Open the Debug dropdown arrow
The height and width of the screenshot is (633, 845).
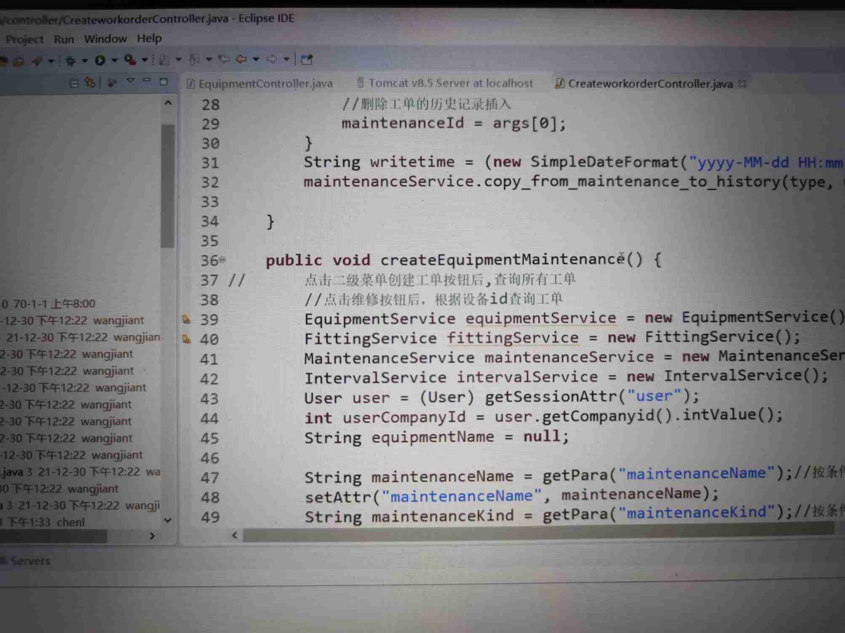[84, 61]
